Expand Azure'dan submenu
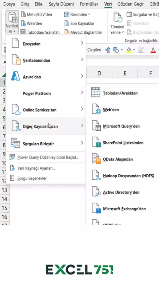Screen dimensions: 159x282 [x=46, y=77]
